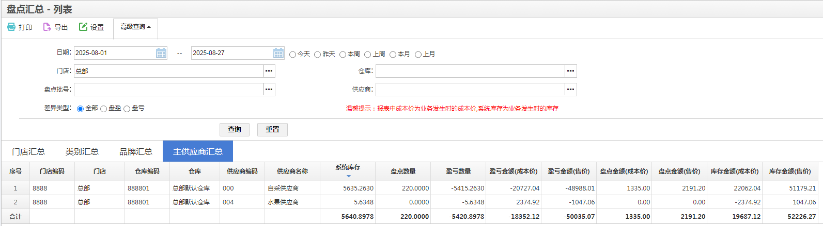Open the end date calendar picker
Image resolution: width=823 pixels, height=226 pixels.
click(x=278, y=53)
